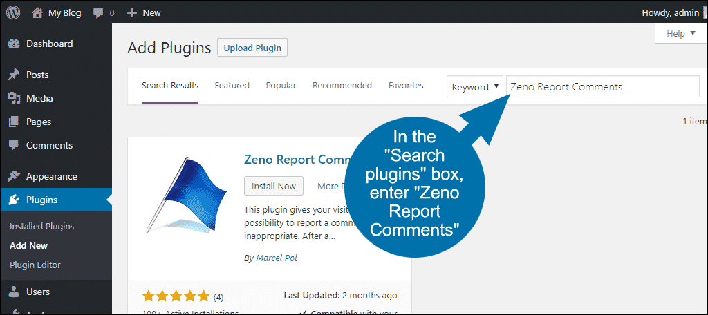The width and height of the screenshot is (708, 315).
Task: Click 'Last Updated: 2 months ago' text
Action: pos(340,296)
